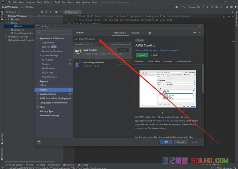Clear the CodeWhisperer plugin search text
The image size is (238, 169).
pos(128,39)
